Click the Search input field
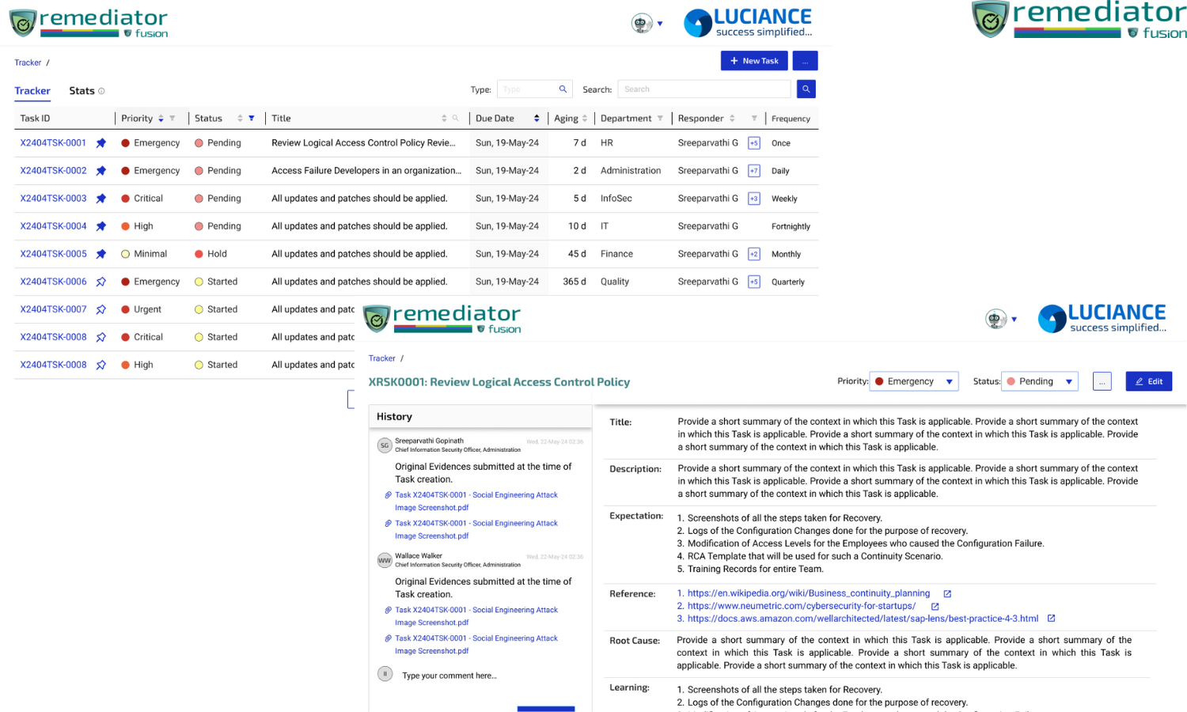 [x=704, y=89]
